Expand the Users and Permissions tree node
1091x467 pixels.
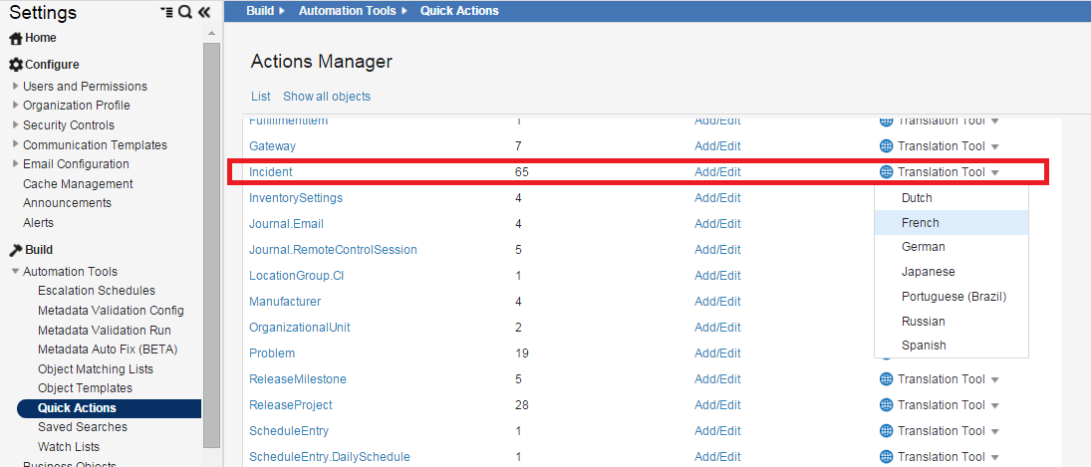point(15,87)
